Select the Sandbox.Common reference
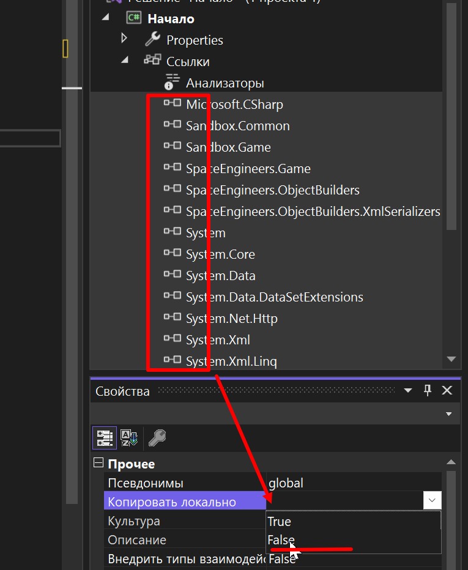 (x=238, y=126)
